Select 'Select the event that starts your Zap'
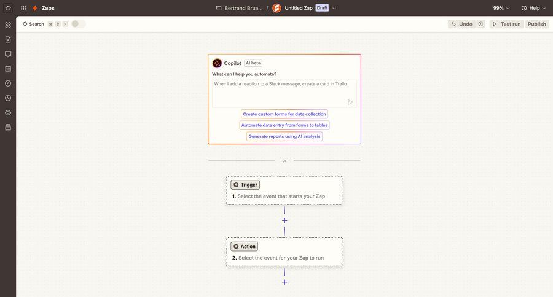The image size is (553, 297). pyautogui.click(x=281, y=196)
